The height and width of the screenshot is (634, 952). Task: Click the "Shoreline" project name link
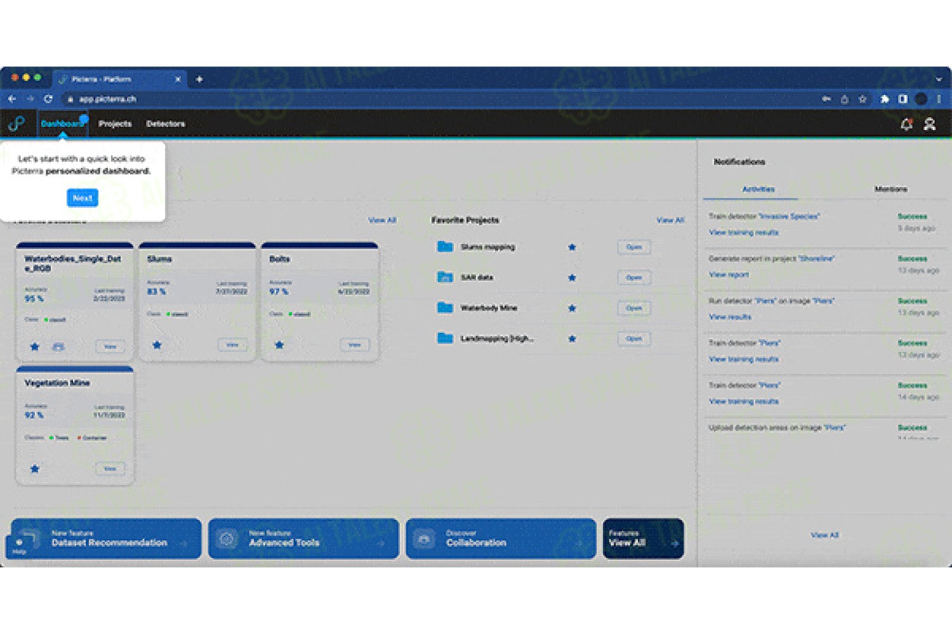(x=816, y=259)
